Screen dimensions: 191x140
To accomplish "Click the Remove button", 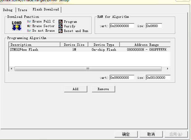I will tap(103, 89).
